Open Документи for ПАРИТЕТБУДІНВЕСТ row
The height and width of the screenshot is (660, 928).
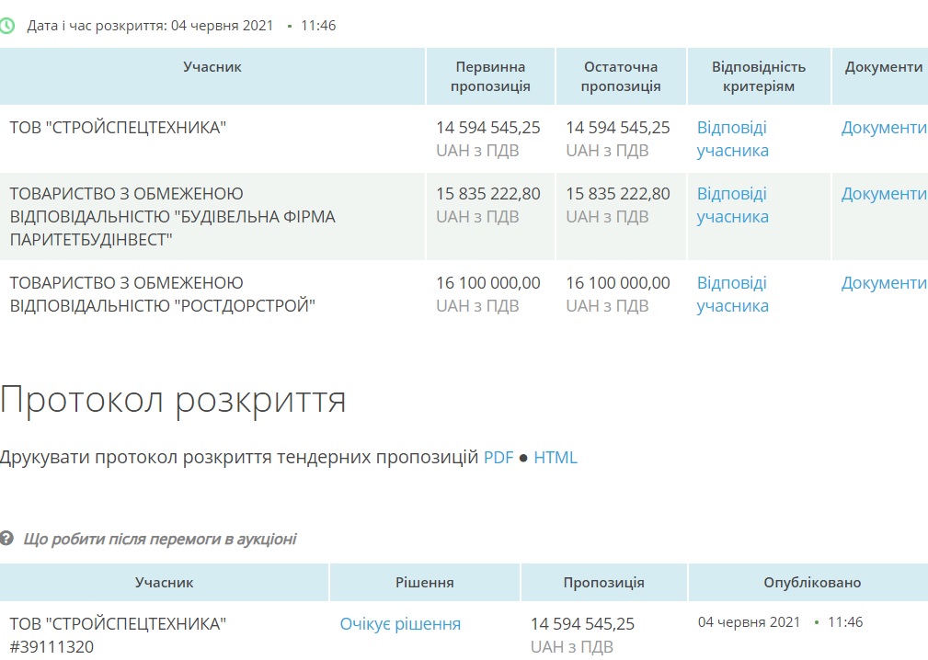883,194
